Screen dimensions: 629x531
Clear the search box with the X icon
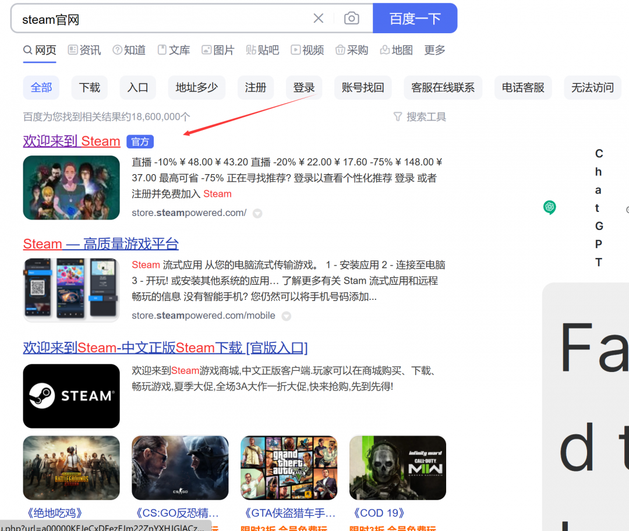click(x=319, y=18)
